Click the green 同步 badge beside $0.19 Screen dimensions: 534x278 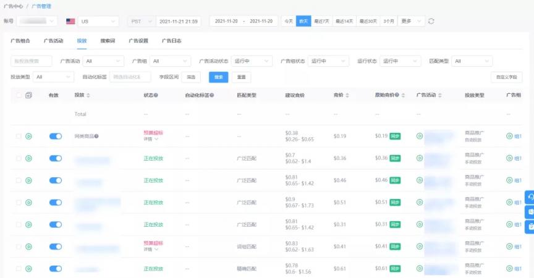click(x=395, y=136)
